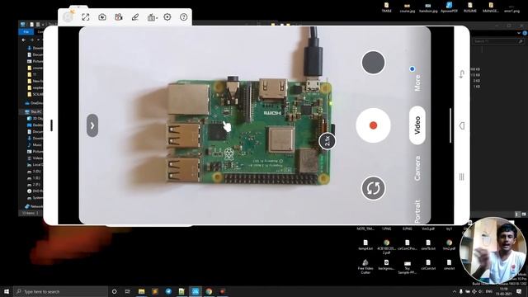Open Cortana circle on the taskbar
The height and width of the screenshot is (297, 528).
[114, 291]
